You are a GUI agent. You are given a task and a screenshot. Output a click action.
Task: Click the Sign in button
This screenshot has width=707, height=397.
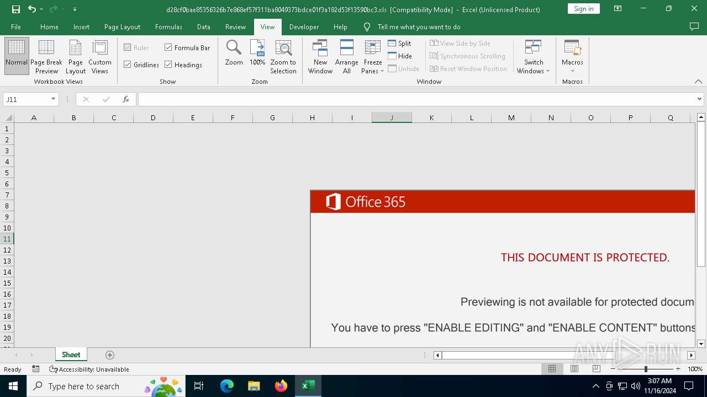coord(584,9)
